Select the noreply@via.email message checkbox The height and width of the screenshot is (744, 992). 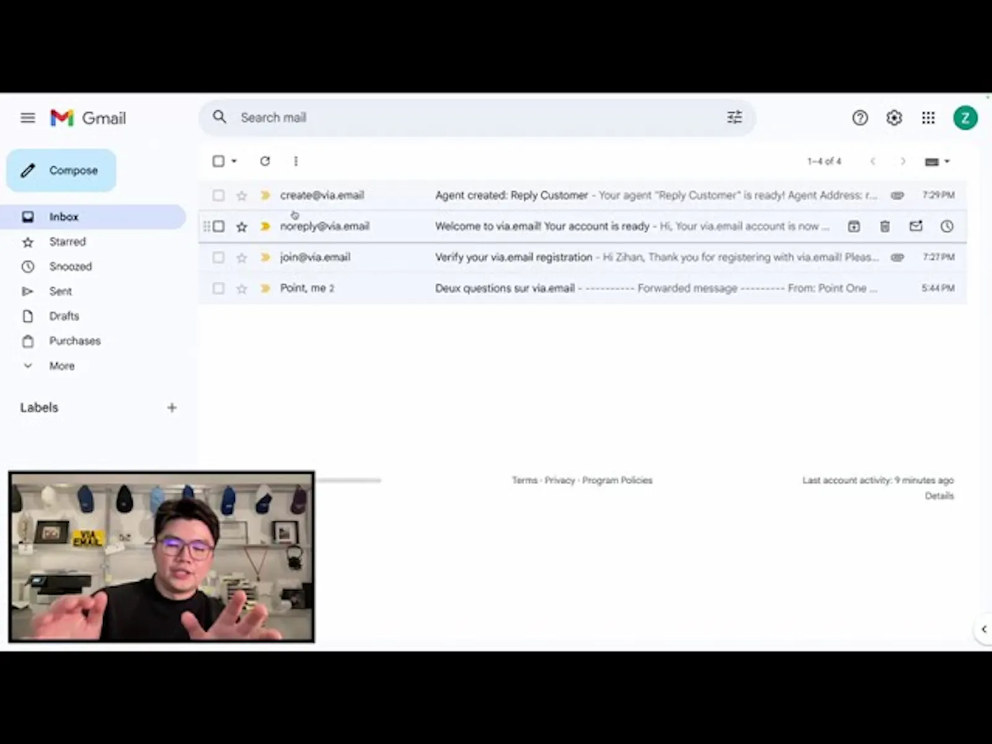(218, 226)
